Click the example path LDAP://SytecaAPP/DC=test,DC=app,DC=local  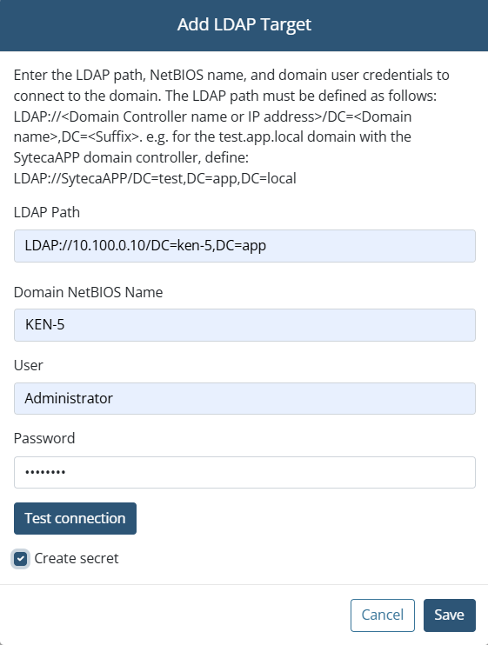point(155,178)
